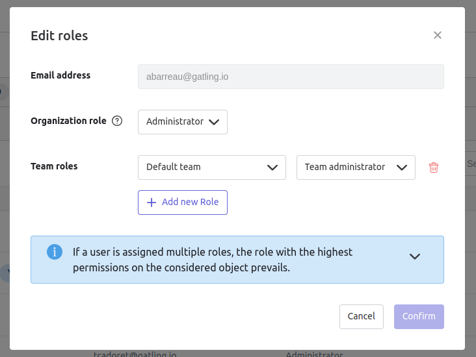Click the blue info icon in the banner
Viewport: 476px width, 357px height.
(54, 252)
